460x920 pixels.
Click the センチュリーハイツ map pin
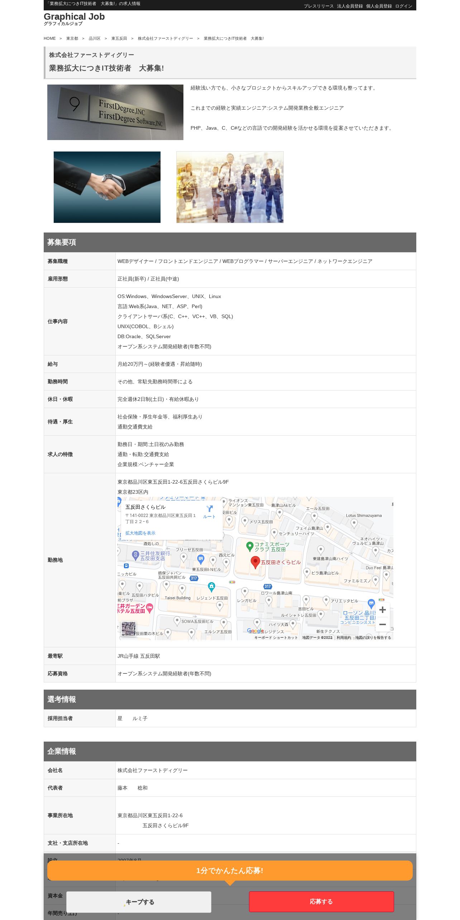pyautogui.click(x=274, y=533)
